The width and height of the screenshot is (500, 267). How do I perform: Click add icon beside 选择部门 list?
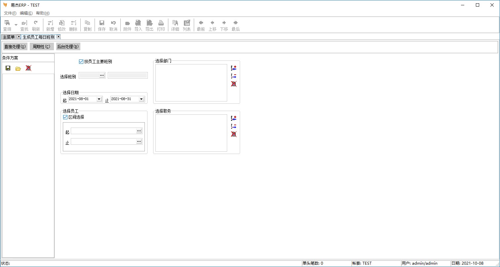click(x=234, y=68)
